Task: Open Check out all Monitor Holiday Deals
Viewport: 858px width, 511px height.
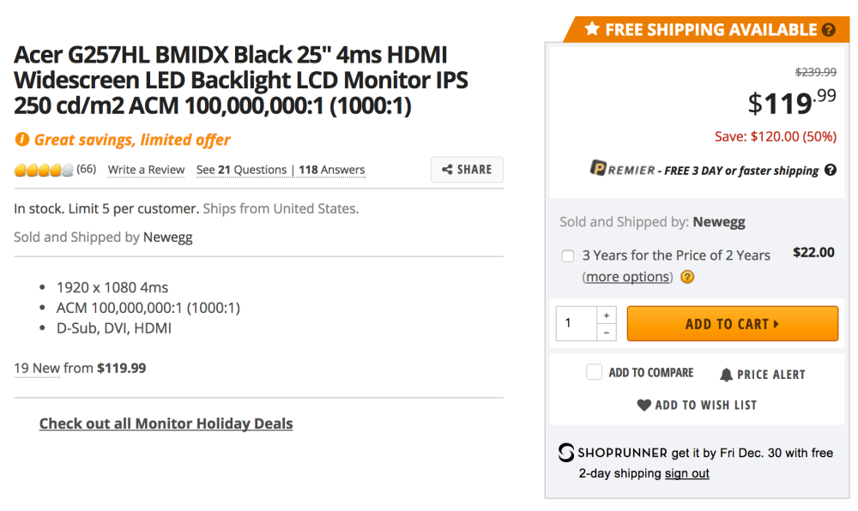Action: 166,424
